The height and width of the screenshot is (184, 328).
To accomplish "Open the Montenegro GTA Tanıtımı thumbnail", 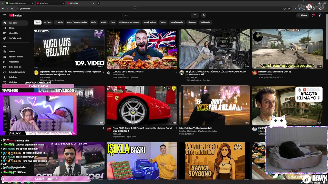I will click(x=215, y=161).
